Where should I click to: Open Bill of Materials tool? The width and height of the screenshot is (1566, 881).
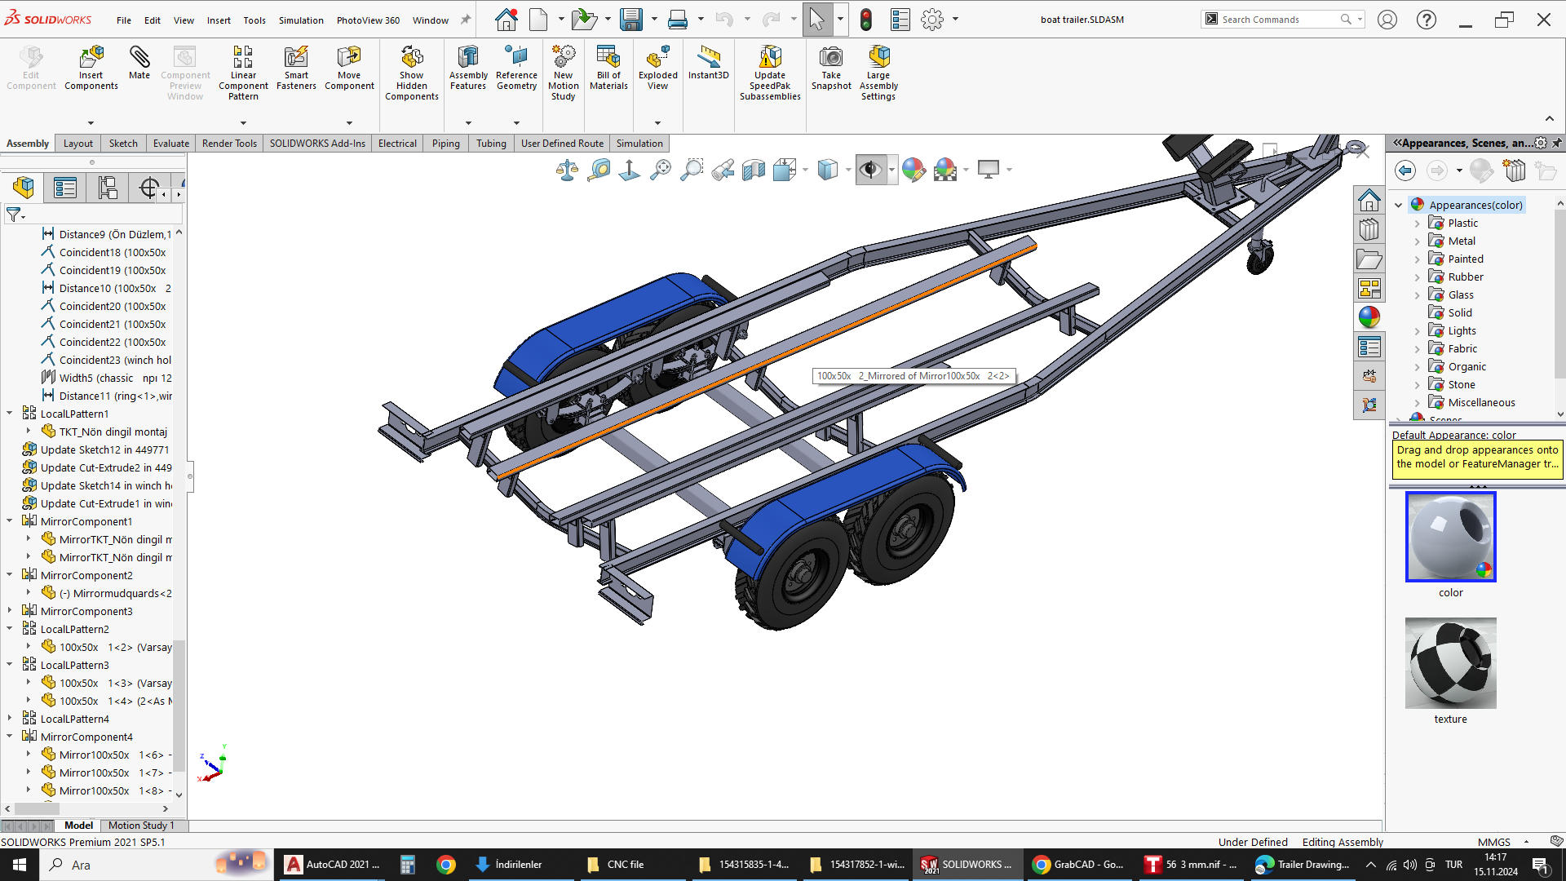608,57
